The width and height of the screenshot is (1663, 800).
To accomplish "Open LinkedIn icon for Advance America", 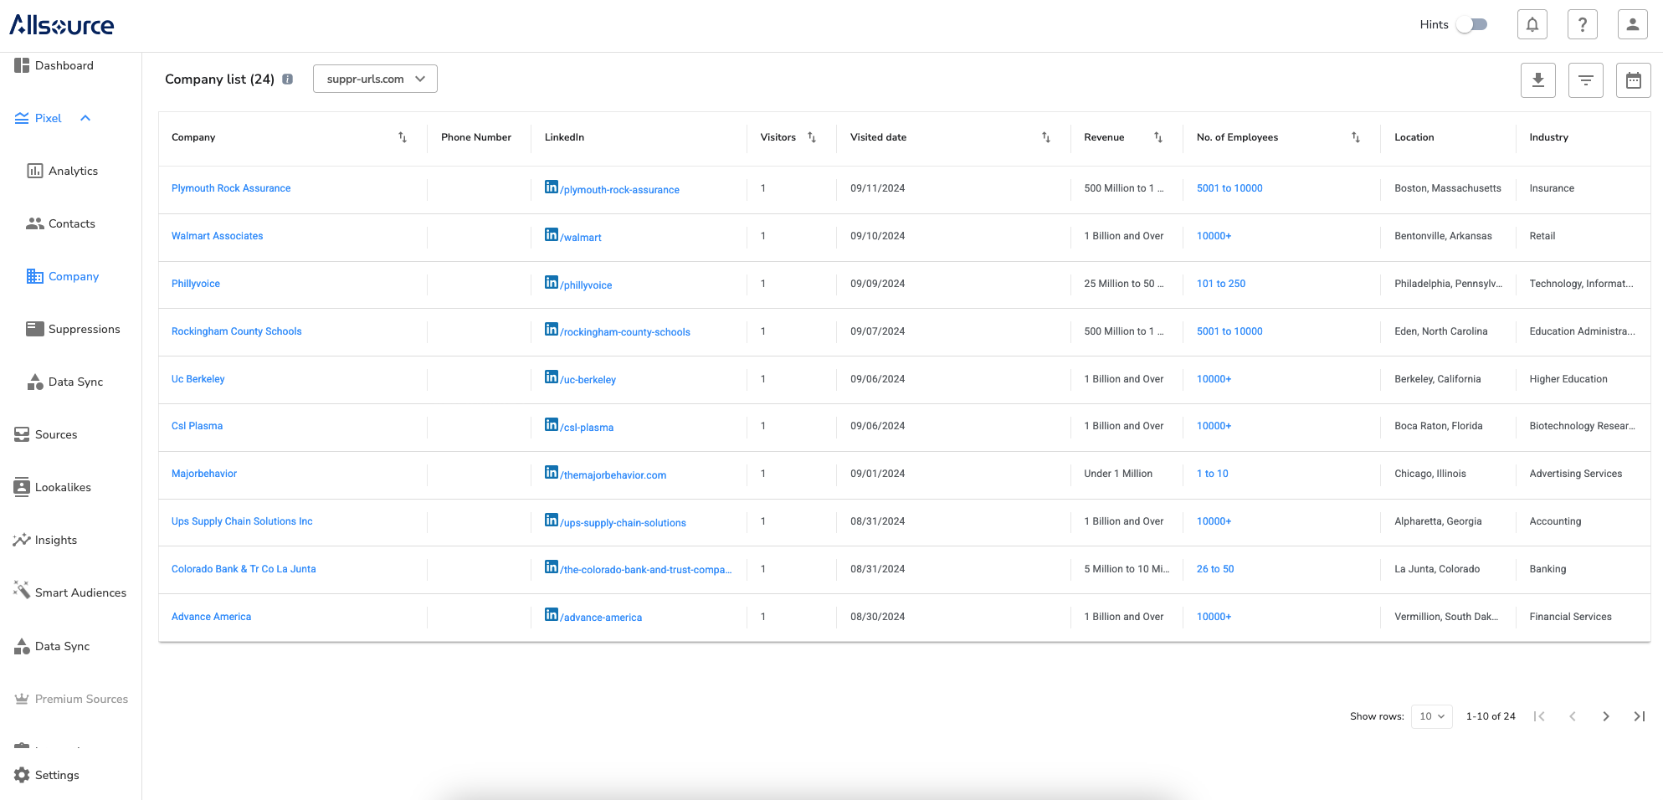I will coord(552,615).
